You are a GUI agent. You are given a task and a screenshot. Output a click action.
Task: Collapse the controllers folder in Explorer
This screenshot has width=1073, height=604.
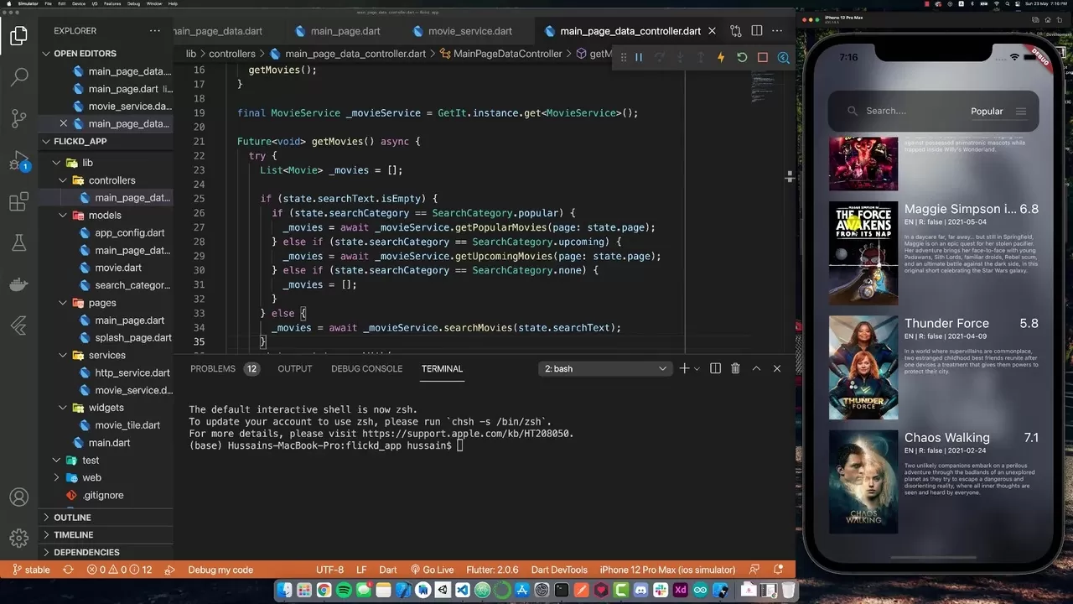(x=63, y=180)
